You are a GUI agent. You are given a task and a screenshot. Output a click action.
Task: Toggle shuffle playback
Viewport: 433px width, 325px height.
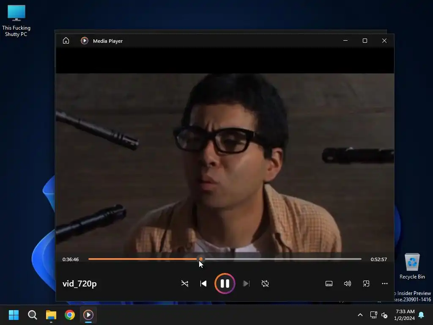[185, 284]
